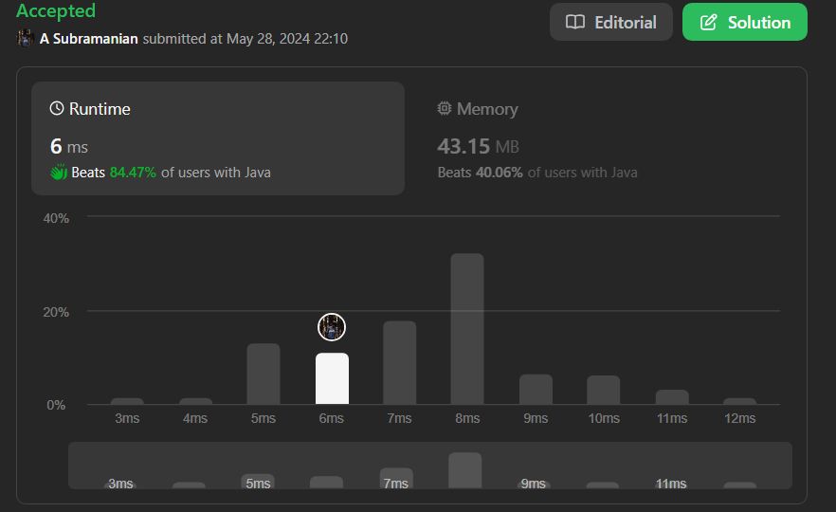Select the 5ms chart bar

[264, 374]
